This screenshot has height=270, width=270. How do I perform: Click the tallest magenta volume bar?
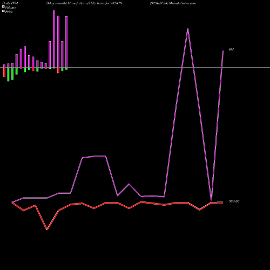tap(54, 39)
